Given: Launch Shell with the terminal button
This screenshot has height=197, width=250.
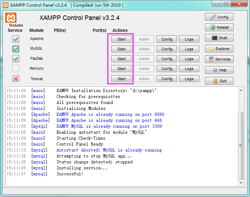Looking at the screenshot, I should click(219, 38).
